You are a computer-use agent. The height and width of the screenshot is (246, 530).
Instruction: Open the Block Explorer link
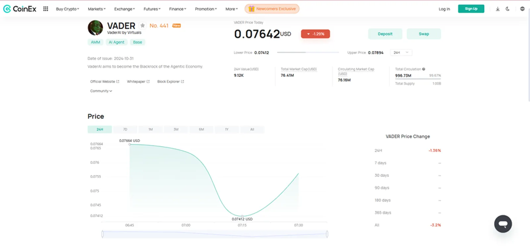(x=171, y=81)
